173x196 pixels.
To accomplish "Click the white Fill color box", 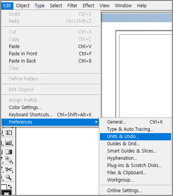I will tap(3, 187).
